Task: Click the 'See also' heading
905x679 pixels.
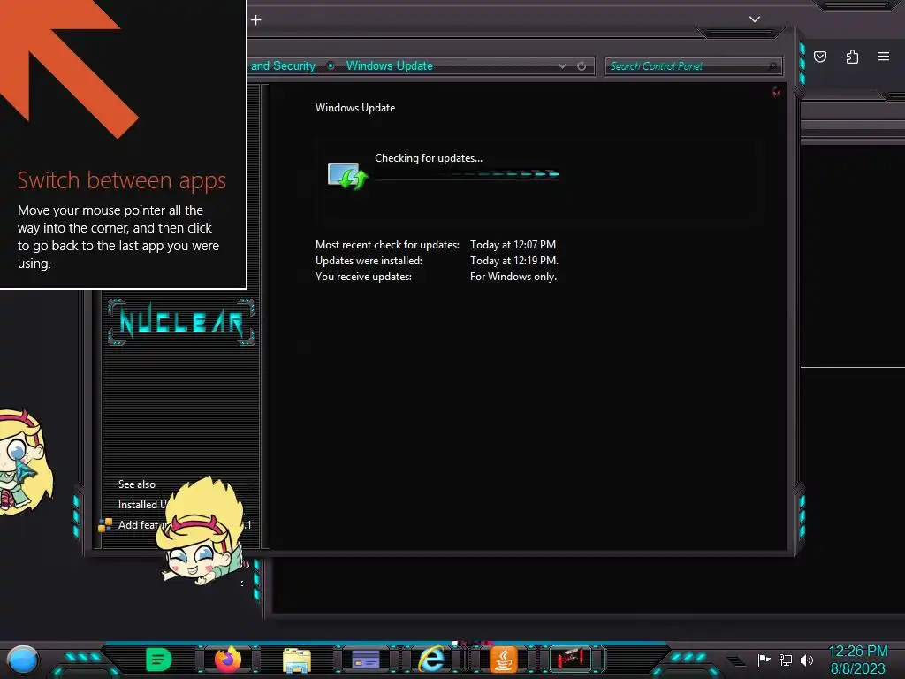Action: [137, 484]
